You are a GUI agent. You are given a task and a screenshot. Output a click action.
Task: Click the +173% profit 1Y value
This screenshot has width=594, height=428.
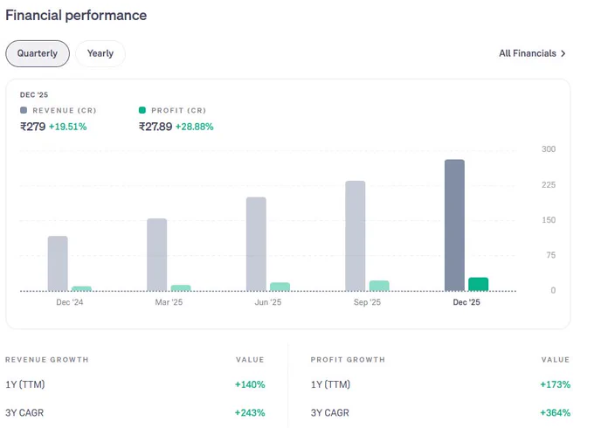[x=555, y=384]
